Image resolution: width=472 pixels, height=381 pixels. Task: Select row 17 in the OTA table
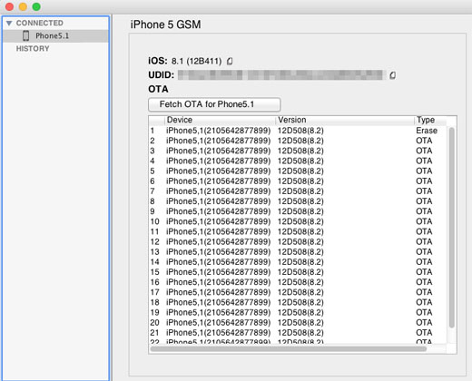click(x=298, y=292)
